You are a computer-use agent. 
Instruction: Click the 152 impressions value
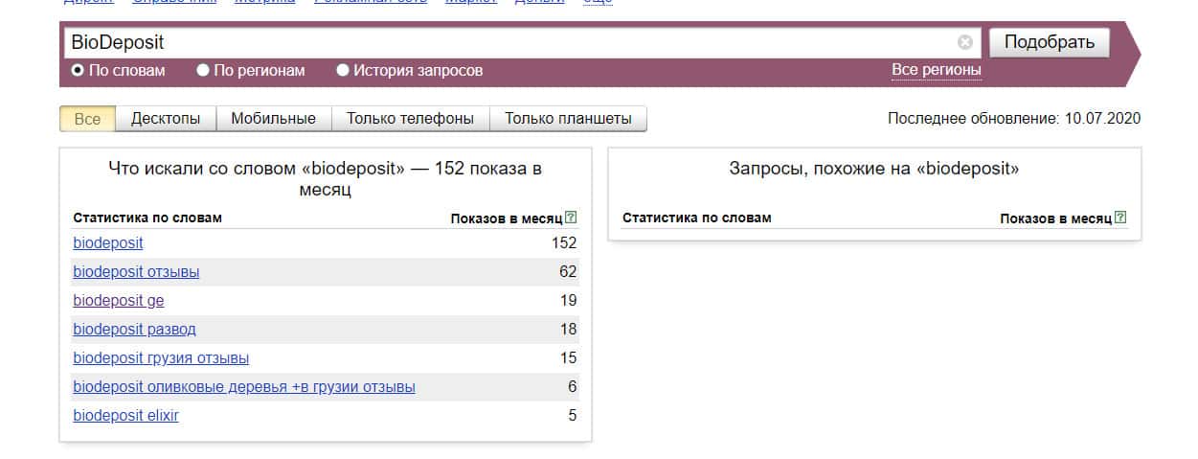coord(564,243)
